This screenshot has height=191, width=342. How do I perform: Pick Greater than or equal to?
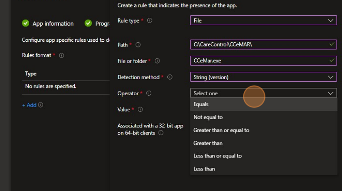[221, 130]
